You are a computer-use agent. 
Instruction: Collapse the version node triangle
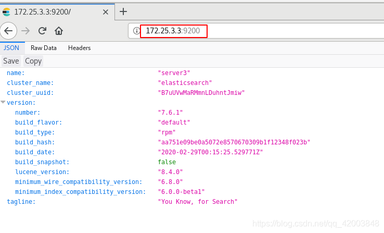3,102
